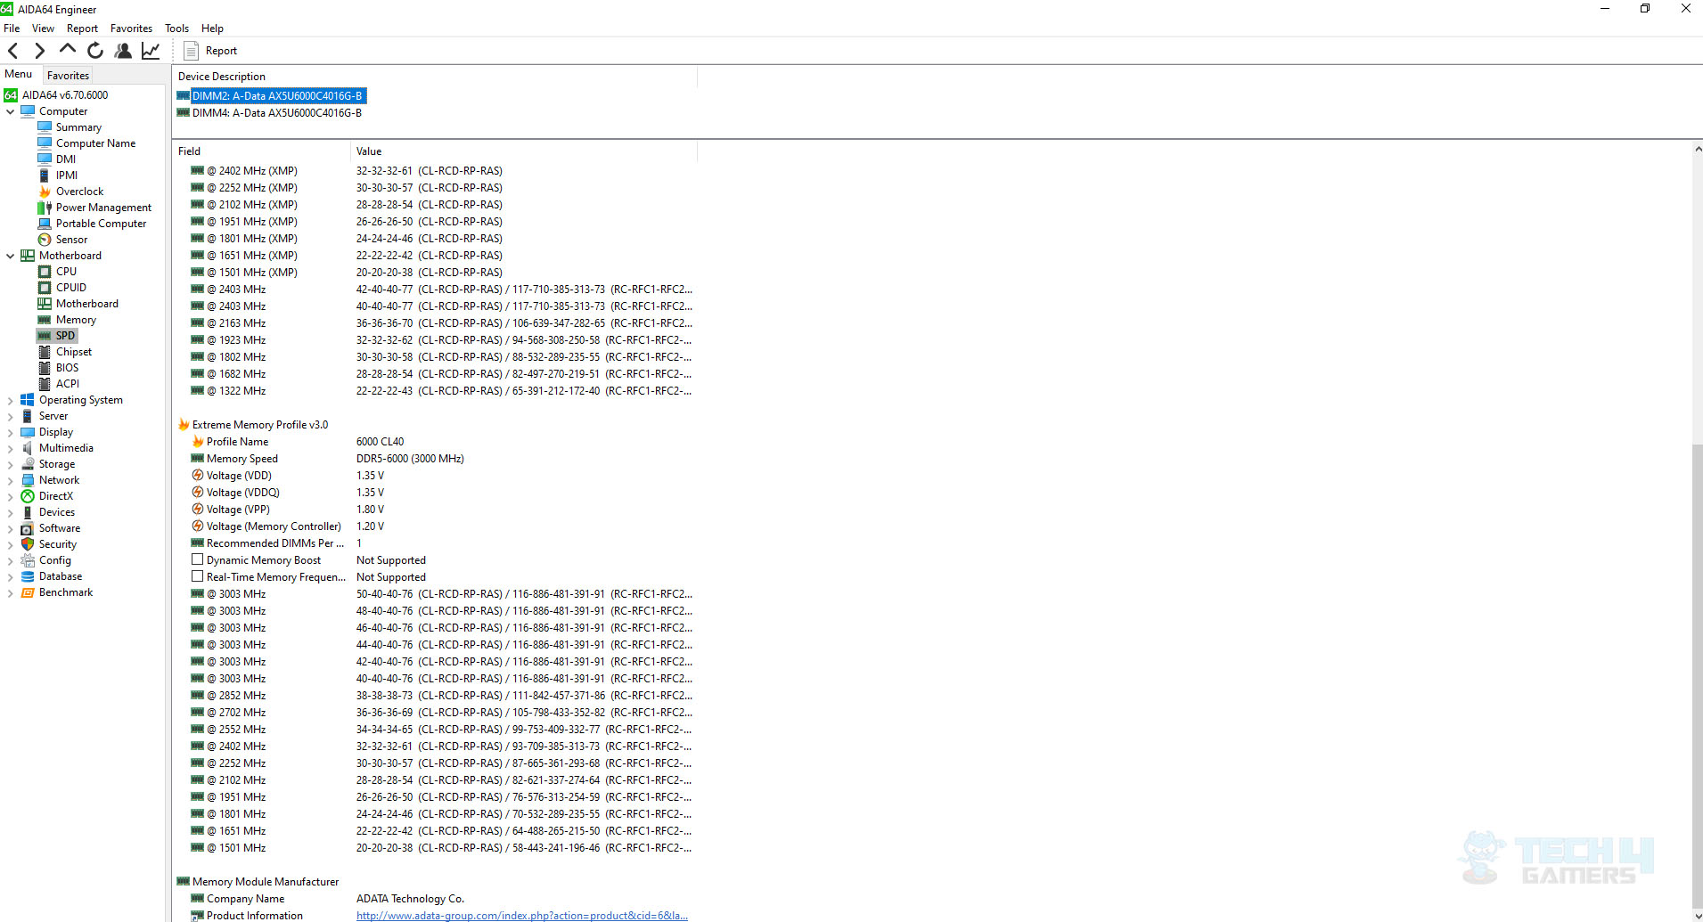1703x922 pixels.
Task: Select the Devices icon
Action: point(28,512)
